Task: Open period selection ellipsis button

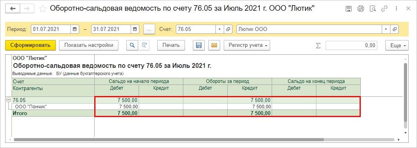Action: 149,29
